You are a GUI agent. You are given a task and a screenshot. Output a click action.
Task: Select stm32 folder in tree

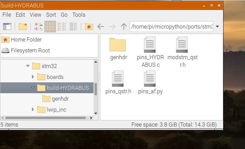pos(44,66)
